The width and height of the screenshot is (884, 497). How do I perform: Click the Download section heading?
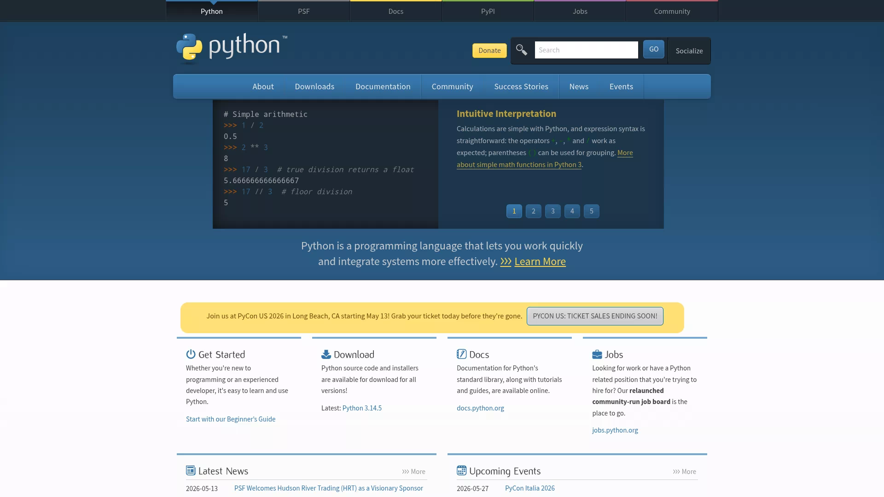click(x=354, y=355)
